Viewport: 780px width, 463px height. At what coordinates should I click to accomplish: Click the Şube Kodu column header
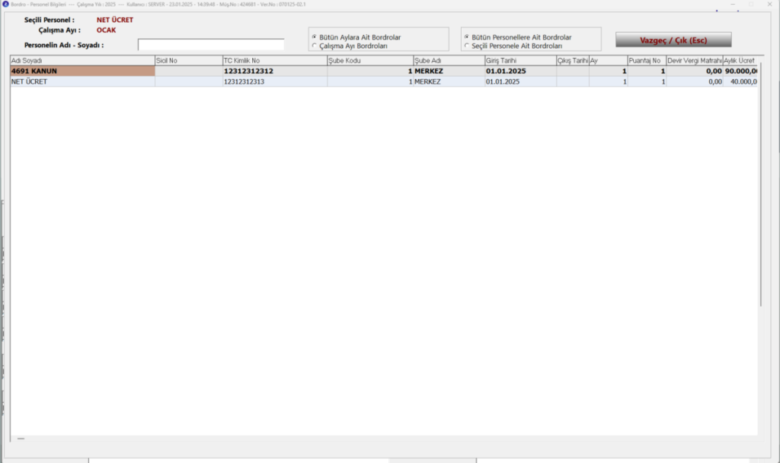[x=370, y=61]
